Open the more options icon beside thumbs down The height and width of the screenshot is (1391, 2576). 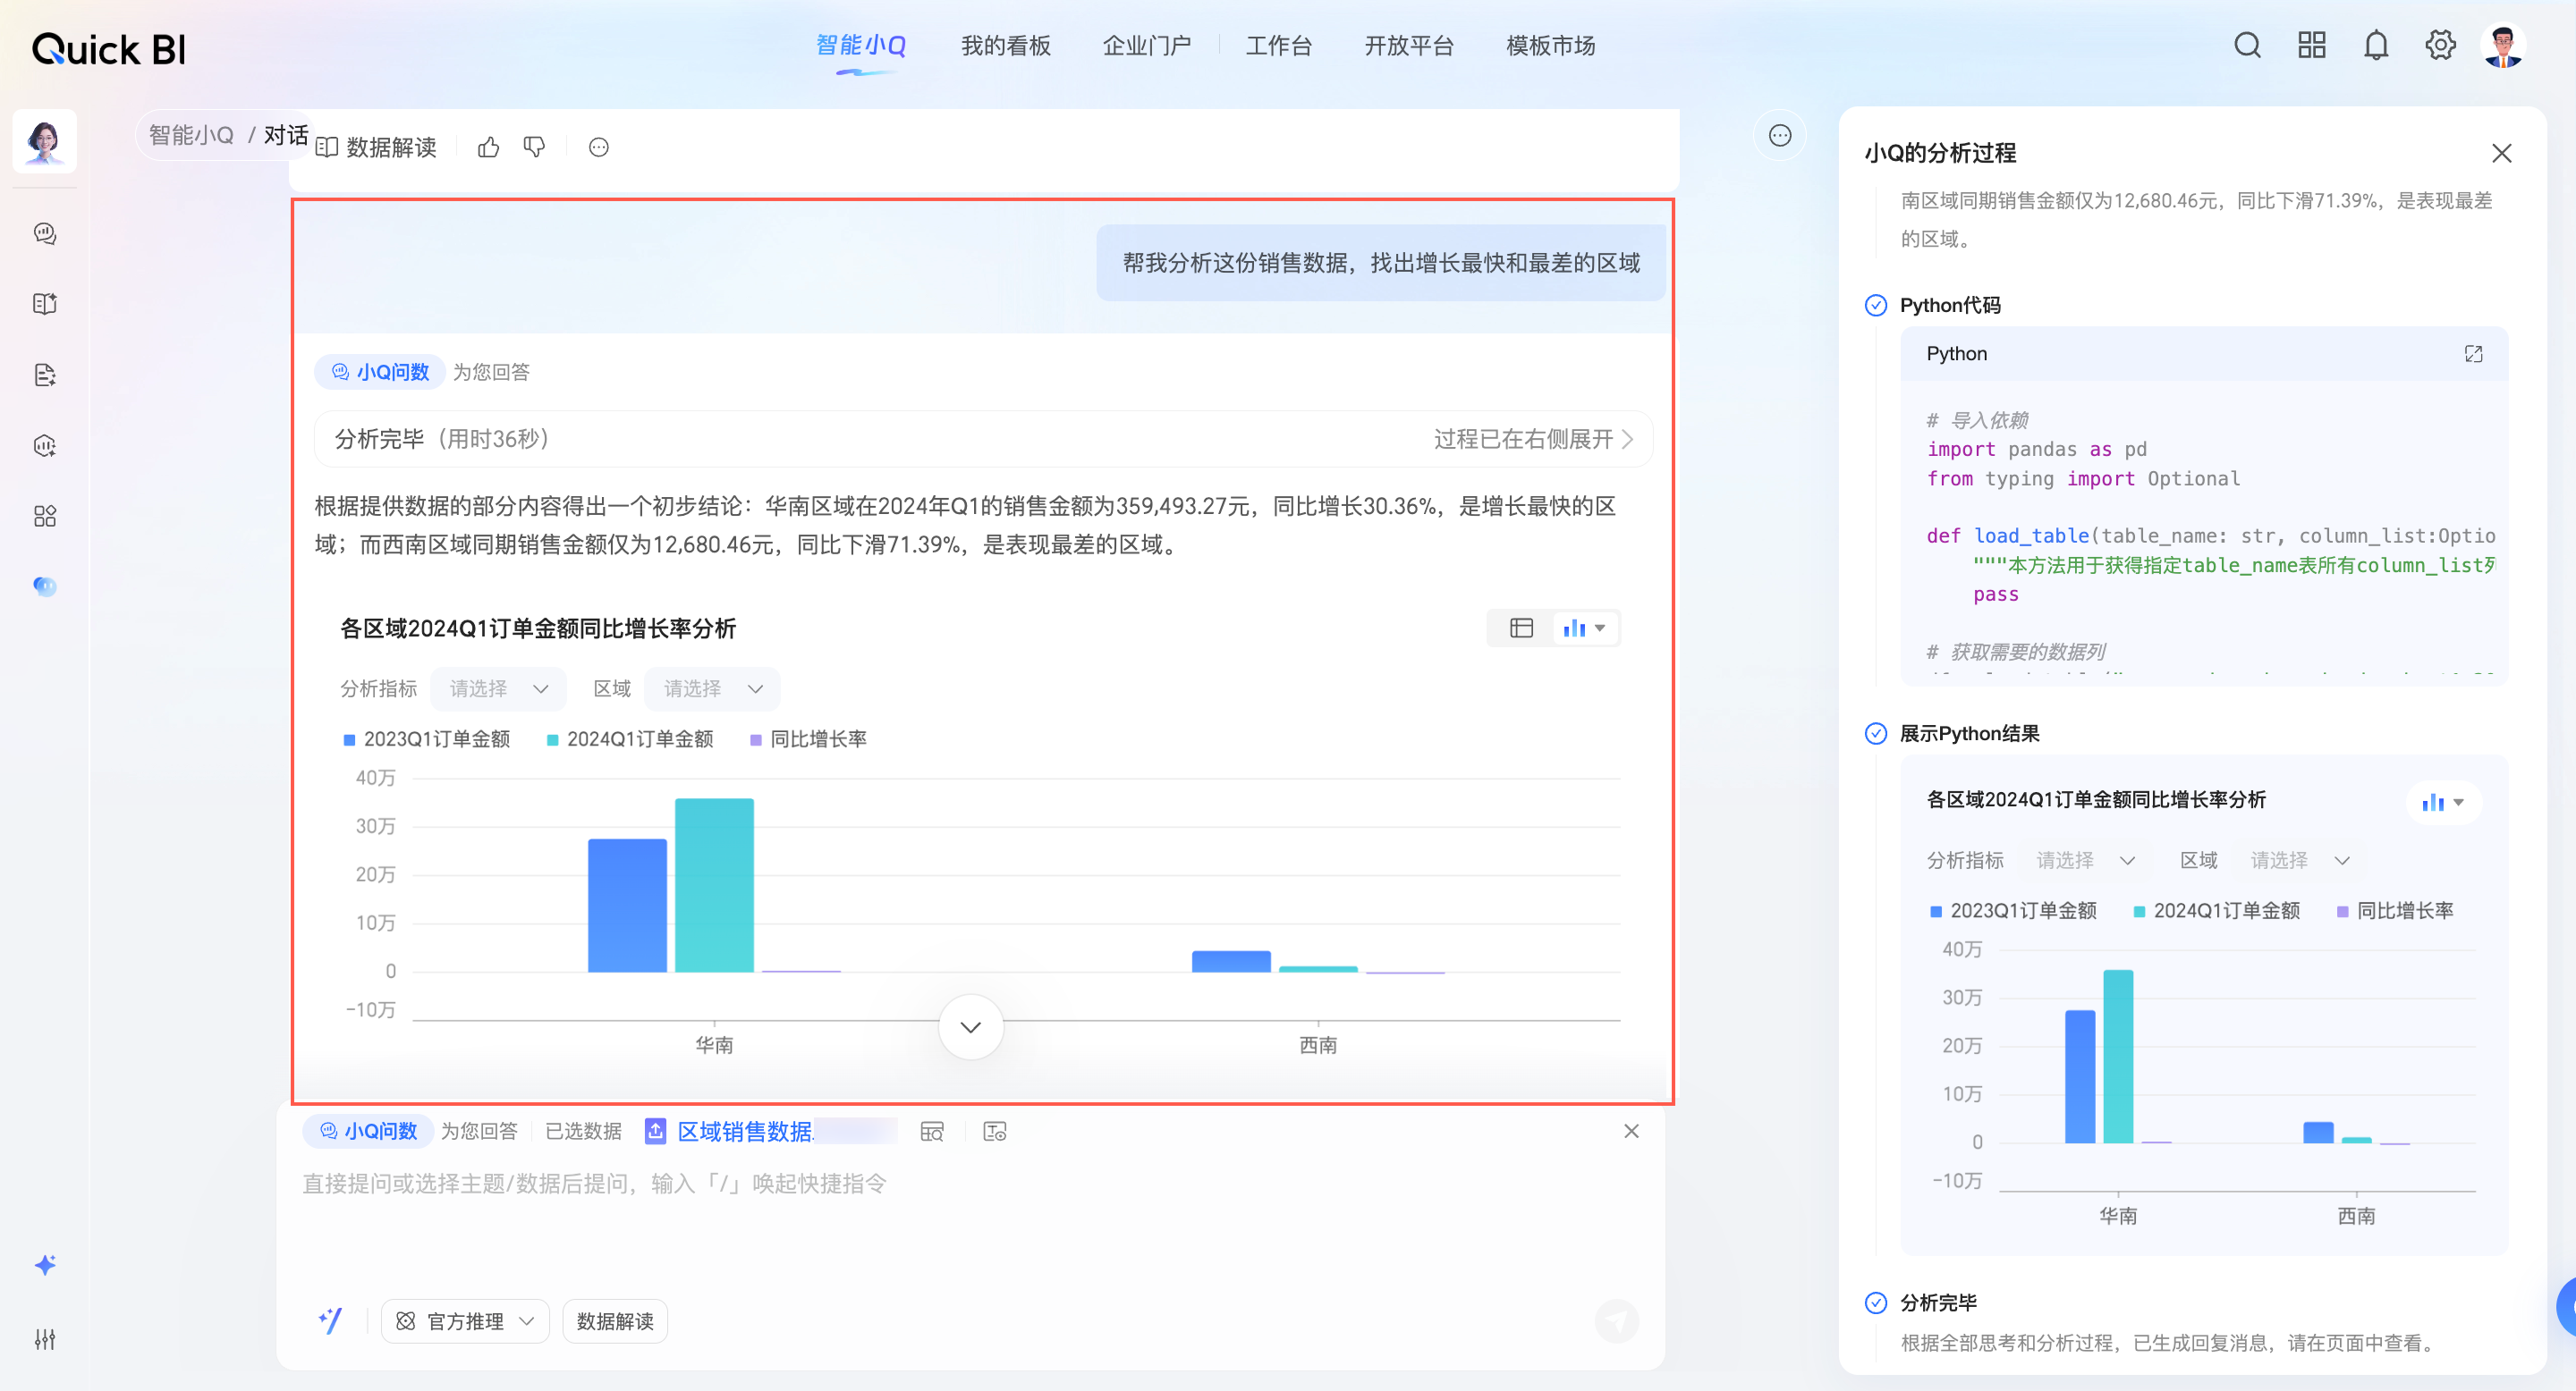(598, 148)
